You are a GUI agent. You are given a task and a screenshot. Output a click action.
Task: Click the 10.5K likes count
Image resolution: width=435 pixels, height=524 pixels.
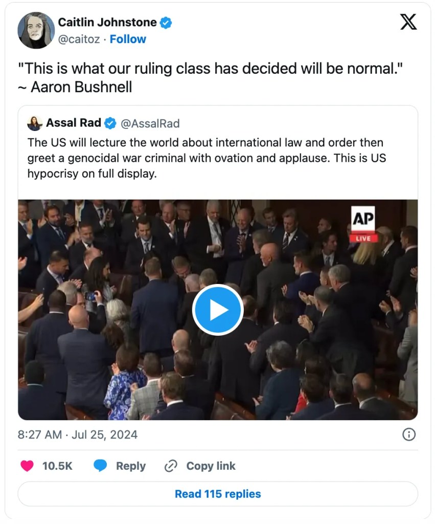click(57, 466)
